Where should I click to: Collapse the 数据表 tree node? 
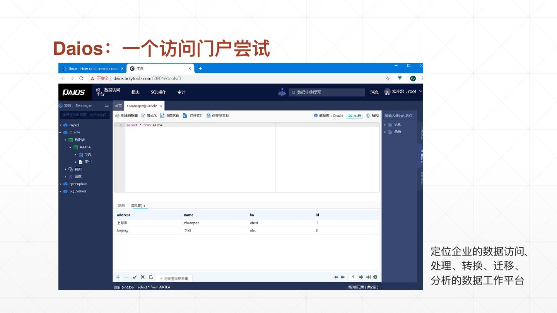coord(66,140)
